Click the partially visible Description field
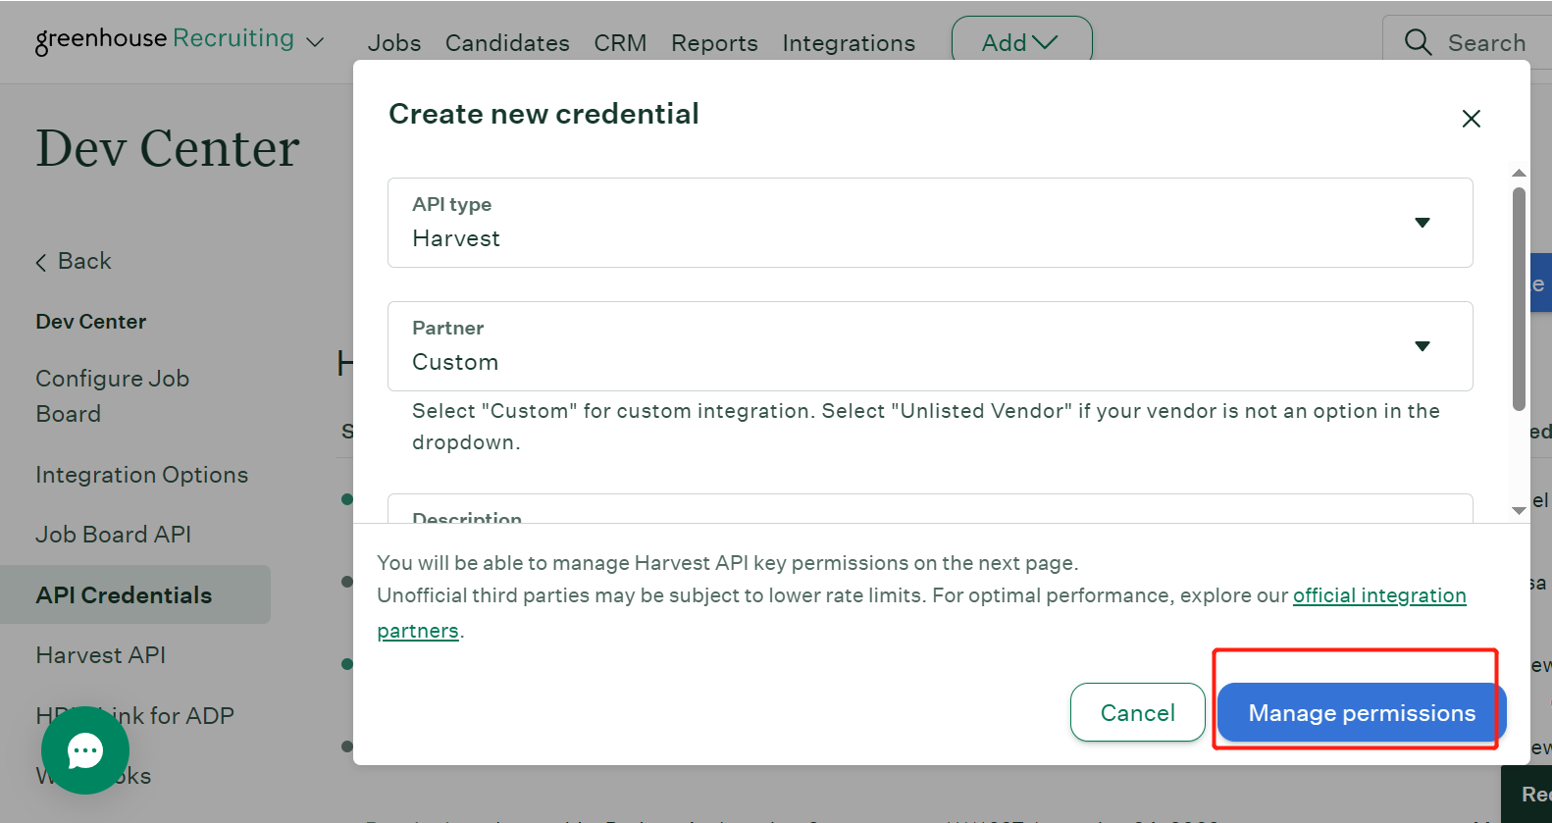This screenshot has width=1552, height=823. click(x=930, y=508)
